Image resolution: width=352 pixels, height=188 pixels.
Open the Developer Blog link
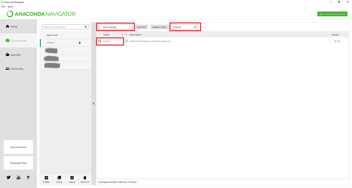click(18, 163)
